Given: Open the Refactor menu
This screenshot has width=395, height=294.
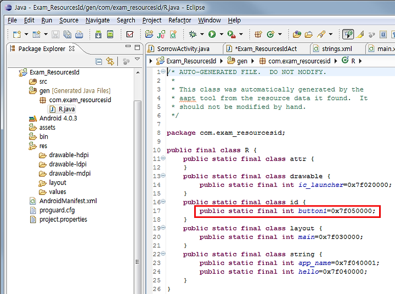Looking at the screenshot, I should pyautogui.click(x=179, y=20).
